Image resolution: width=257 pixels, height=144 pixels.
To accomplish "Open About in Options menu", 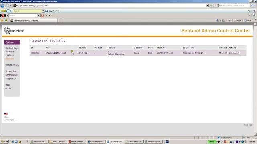I will 8,88.
